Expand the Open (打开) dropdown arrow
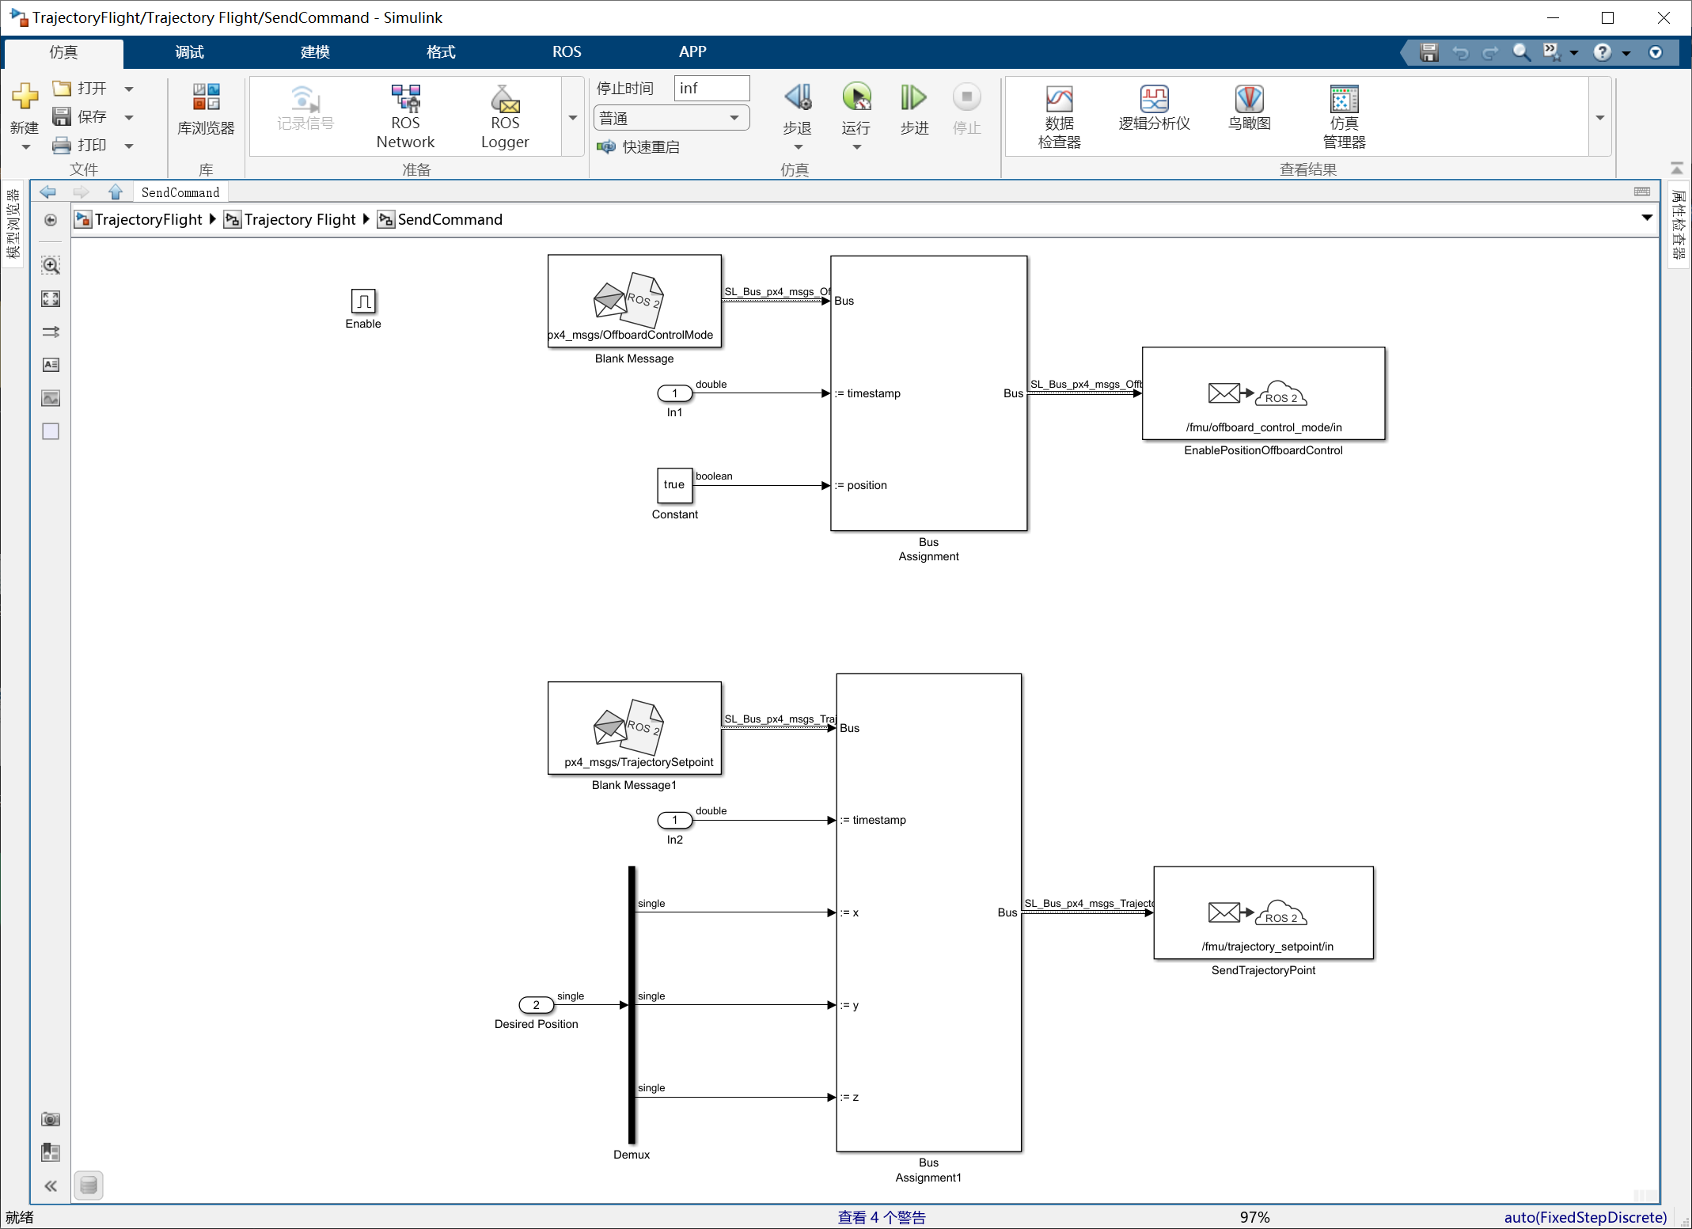 [129, 89]
